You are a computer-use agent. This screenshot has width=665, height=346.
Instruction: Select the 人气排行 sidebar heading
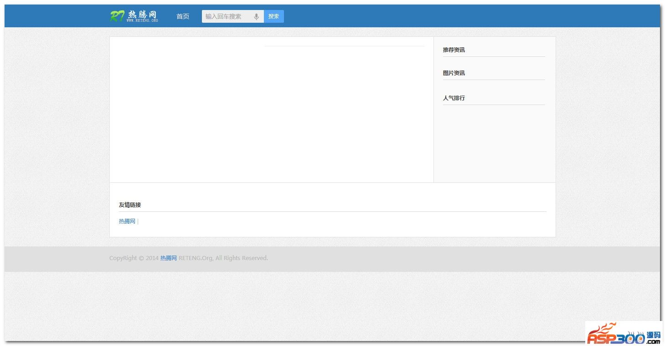point(454,98)
